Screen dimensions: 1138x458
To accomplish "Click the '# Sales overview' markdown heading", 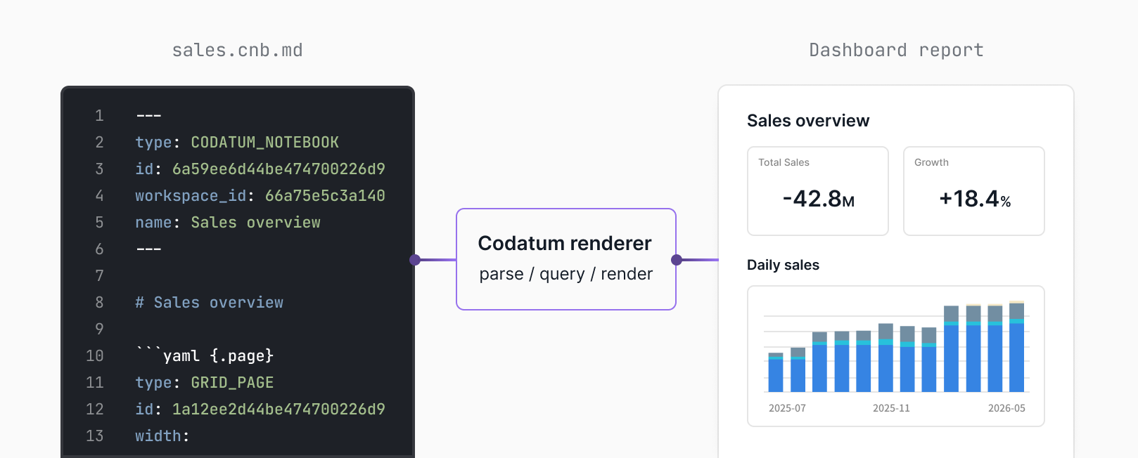I will [210, 303].
